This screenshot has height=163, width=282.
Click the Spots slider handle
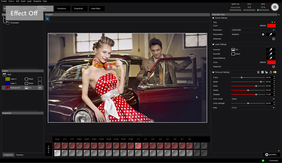tap(261, 82)
